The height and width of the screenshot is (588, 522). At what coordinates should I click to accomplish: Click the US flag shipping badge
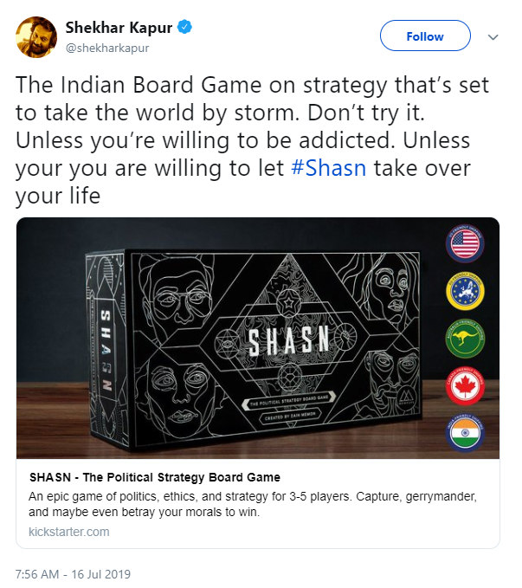(x=465, y=243)
